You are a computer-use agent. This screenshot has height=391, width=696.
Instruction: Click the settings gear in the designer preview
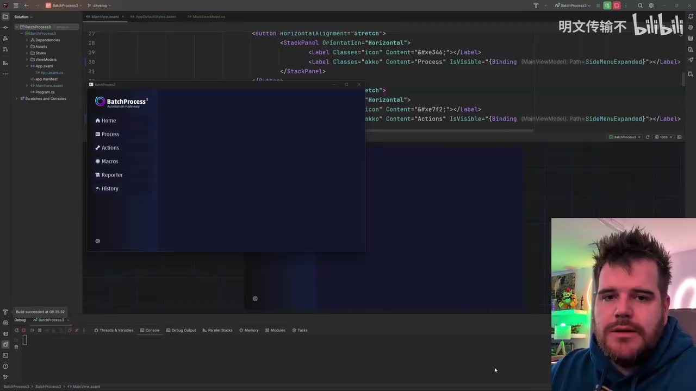(255, 299)
